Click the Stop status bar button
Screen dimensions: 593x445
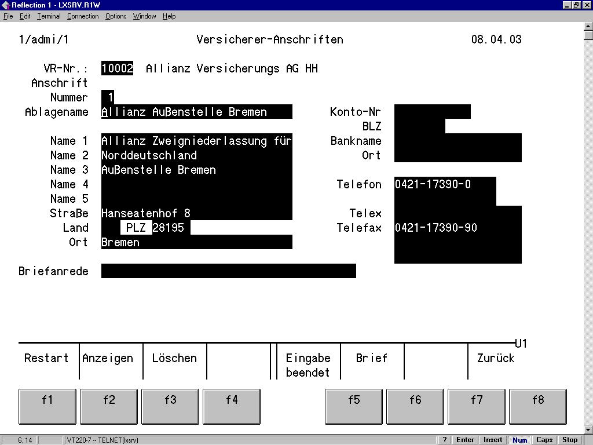coord(570,440)
